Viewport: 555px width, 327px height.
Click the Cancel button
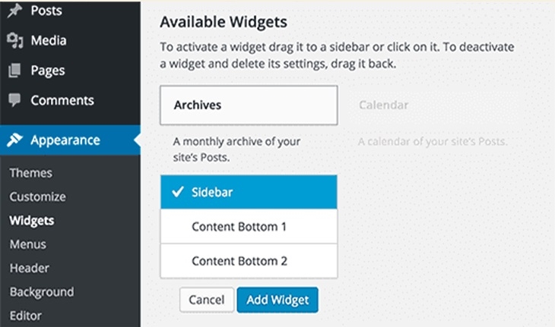207,300
